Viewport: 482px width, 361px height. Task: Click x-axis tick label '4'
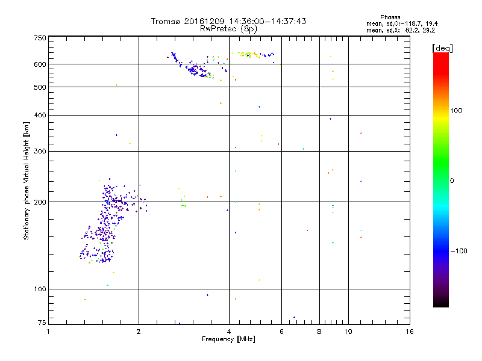click(229, 332)
